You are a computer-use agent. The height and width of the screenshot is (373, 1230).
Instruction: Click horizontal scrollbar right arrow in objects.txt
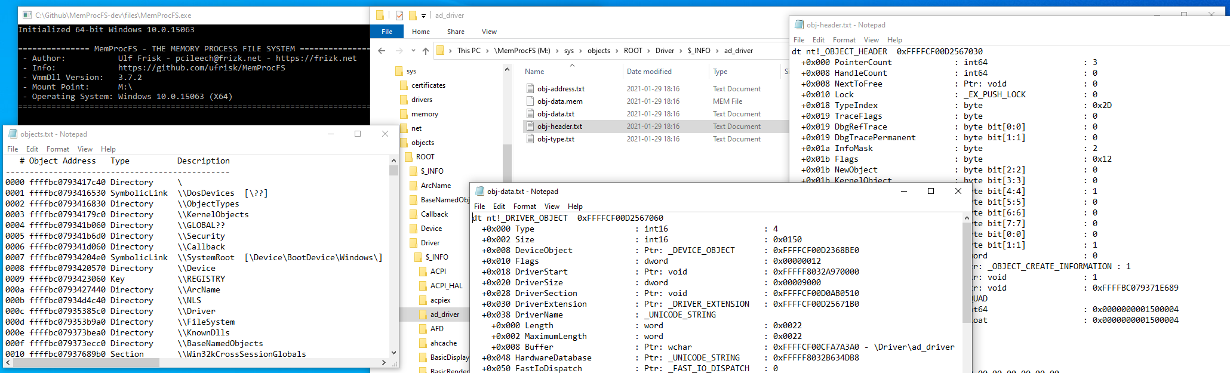(x=383, y=362)
